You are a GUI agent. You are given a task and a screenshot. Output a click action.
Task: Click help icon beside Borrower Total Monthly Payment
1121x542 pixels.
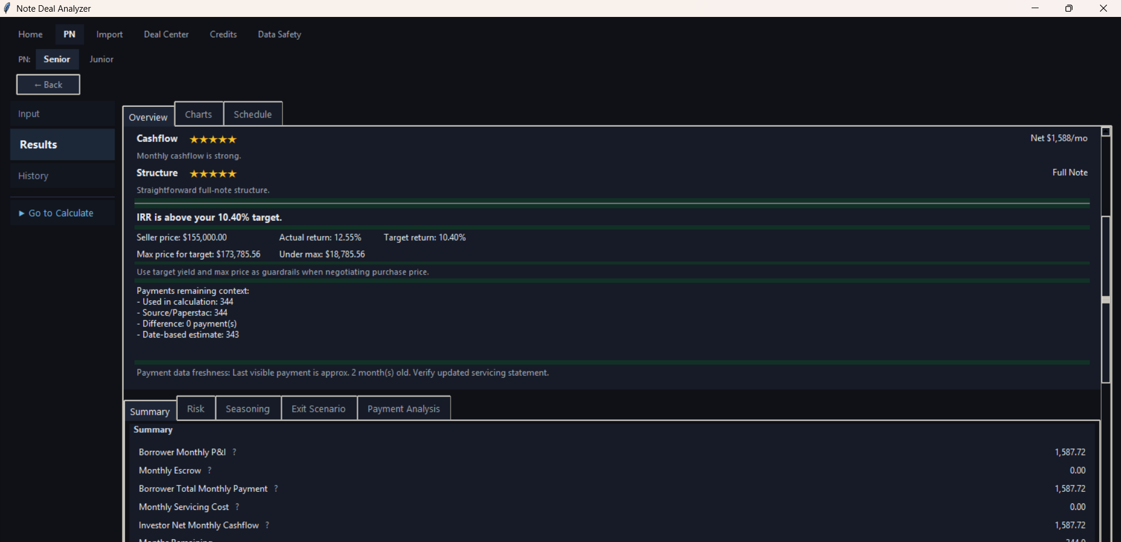point(276,488)
